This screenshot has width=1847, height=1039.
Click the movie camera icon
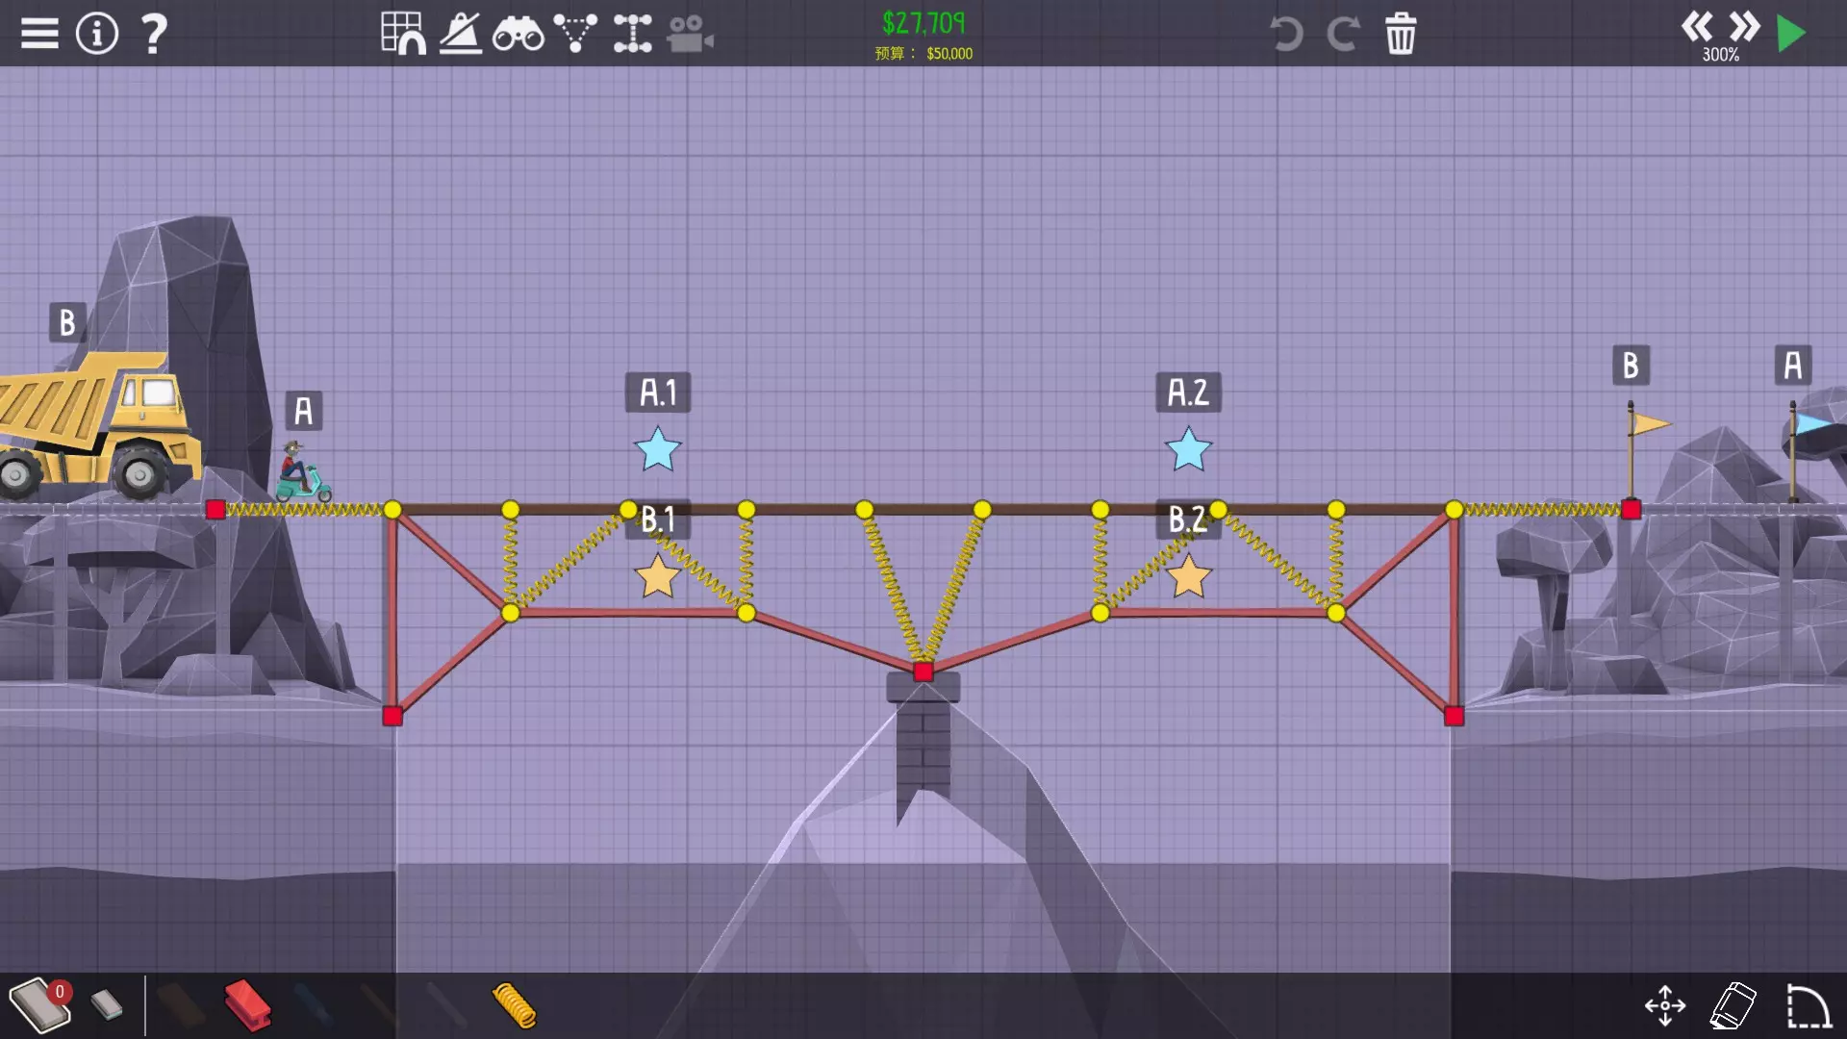[690, 34]
